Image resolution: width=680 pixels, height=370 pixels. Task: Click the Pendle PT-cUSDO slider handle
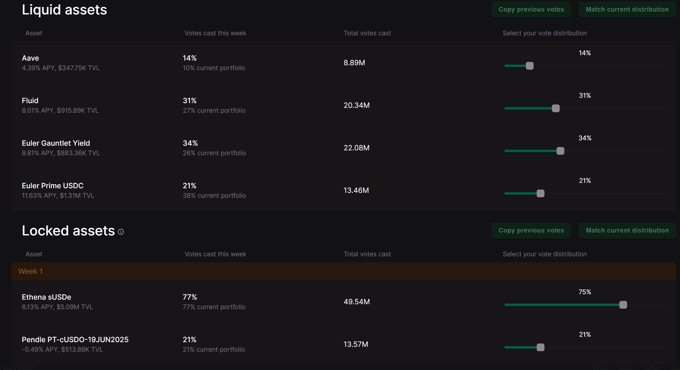coord(540,347)
